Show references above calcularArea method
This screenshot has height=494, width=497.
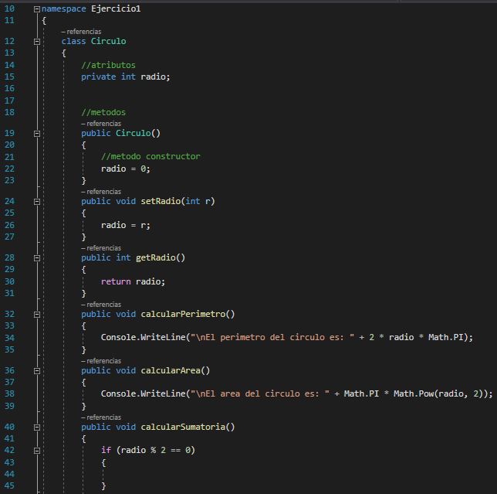tap(102, 361)
